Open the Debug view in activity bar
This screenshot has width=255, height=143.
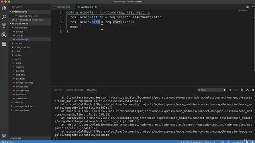pyautogui.click(x=4, y=35)
